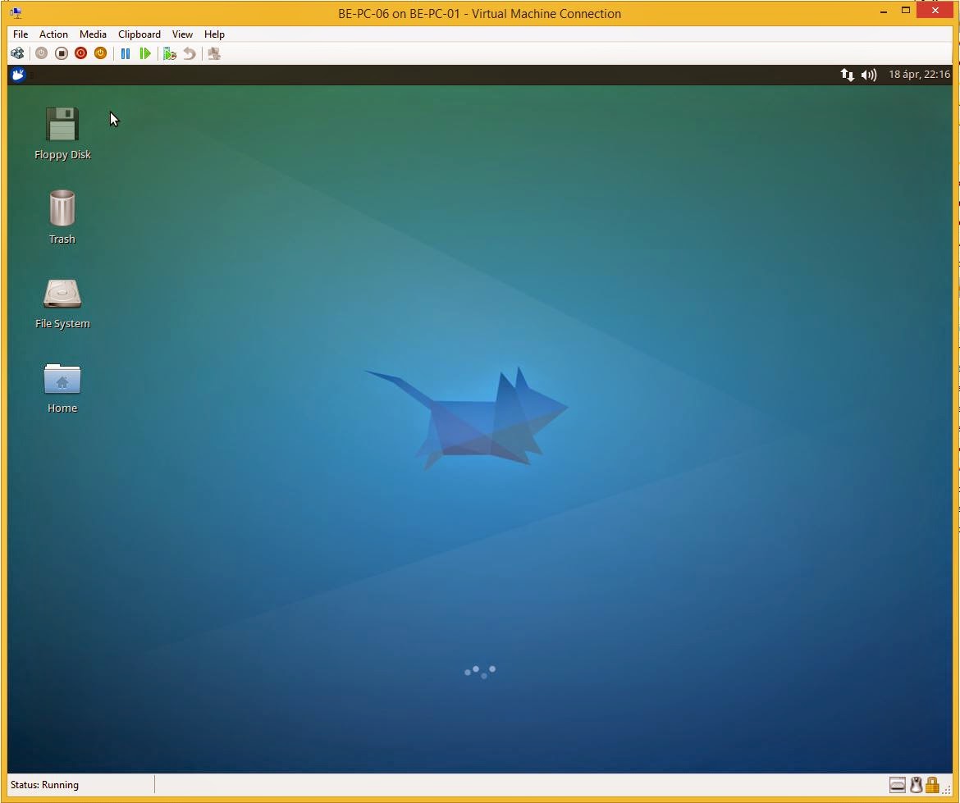Viewport: 960px width, 803px height.
Task: Open the Help menu
Action: [x=214, y=34]
